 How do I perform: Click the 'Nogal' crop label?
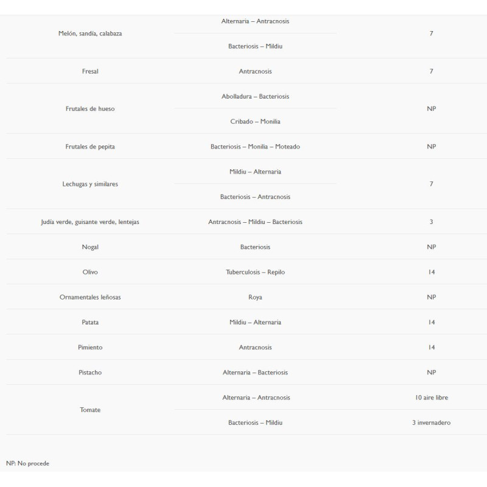tap(90, 247)
